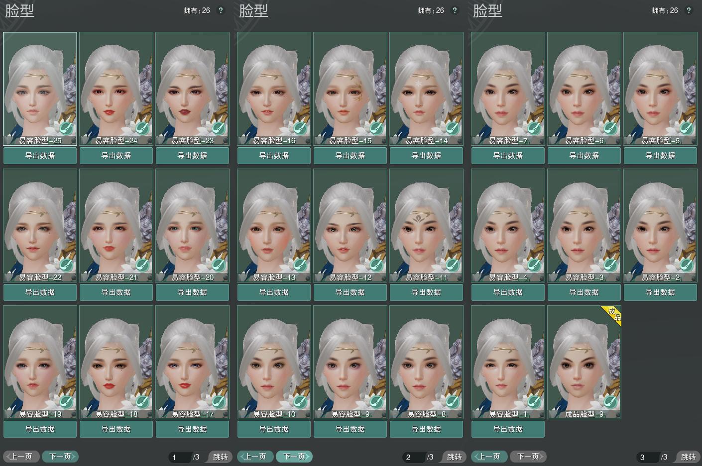Click the brush edit icon on 易容脸型-6

610,128
